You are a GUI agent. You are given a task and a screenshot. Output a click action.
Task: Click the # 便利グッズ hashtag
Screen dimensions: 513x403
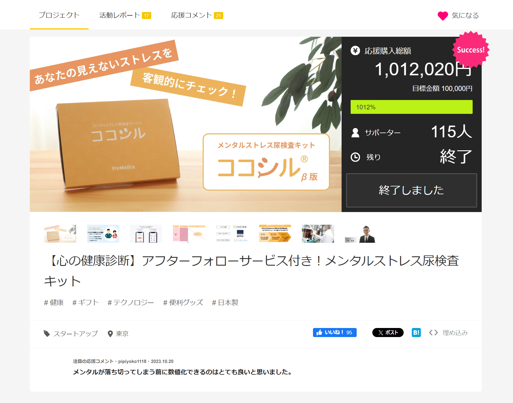coord(183,302)
